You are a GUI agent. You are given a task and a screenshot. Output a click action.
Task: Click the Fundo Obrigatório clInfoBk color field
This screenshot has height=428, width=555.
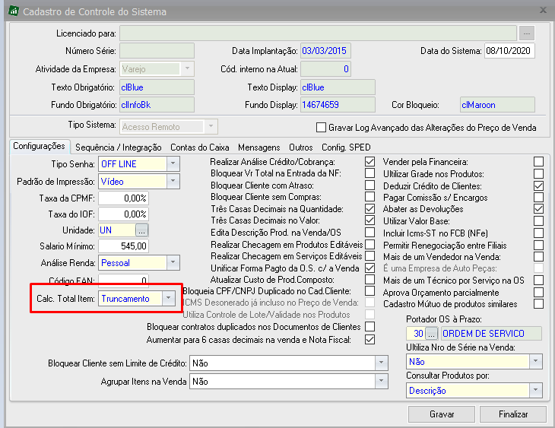point(157,105)
